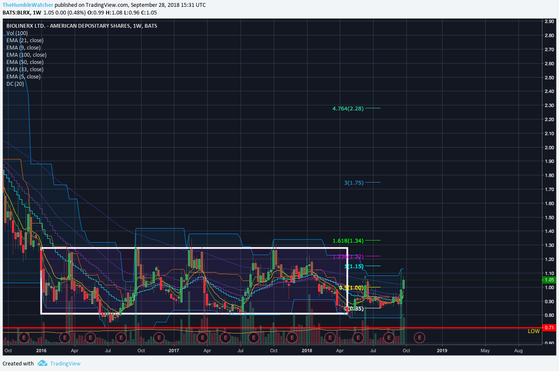Click the yellow LOW annotation text
Screen dimensions: 559x371
pos(533,331)
